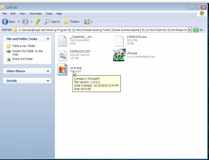
Task: Select the LPS.exe application icon
Action: 119,55
